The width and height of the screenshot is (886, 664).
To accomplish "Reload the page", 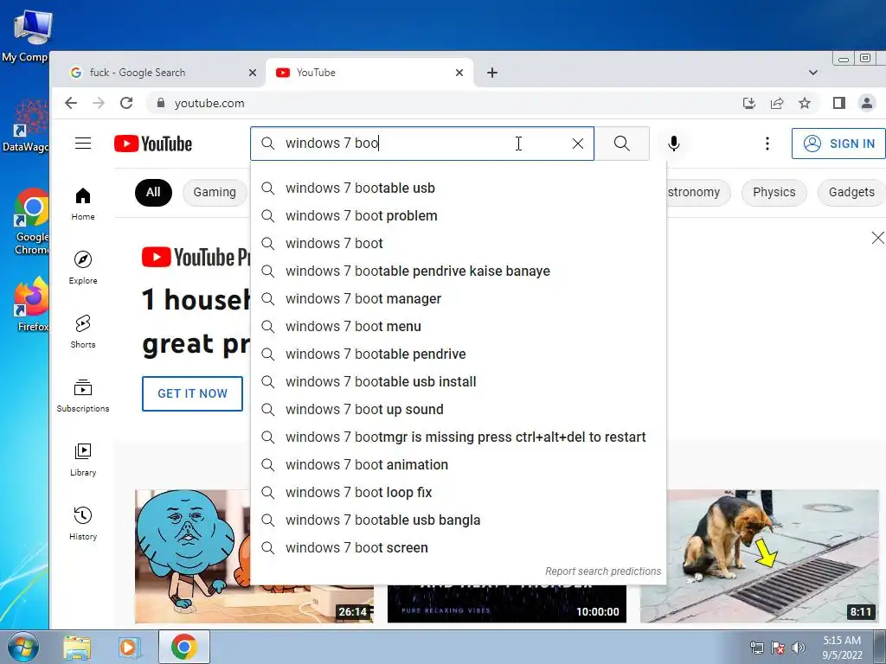I will point(126,103).
